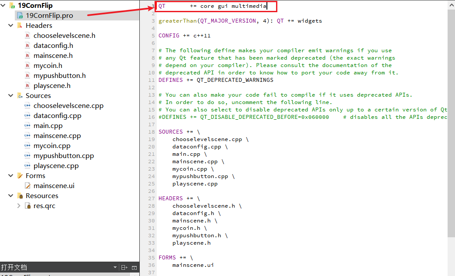The height and width of the screenshot is (276, 455).
Task: Select mainscene.h in the project tree
Action: point(53,55)
